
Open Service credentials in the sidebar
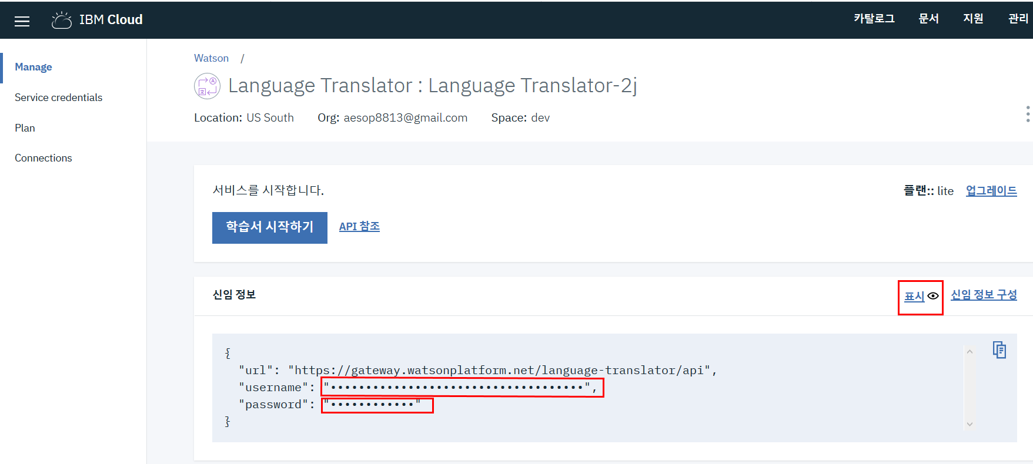(58, 97)
